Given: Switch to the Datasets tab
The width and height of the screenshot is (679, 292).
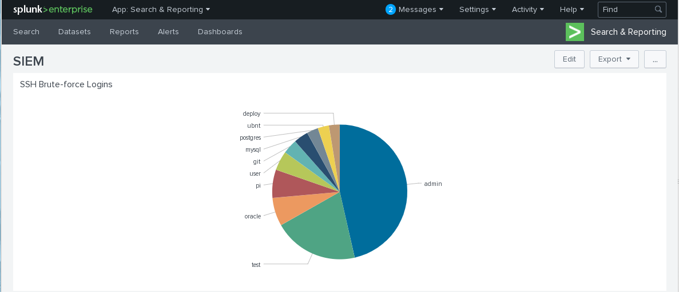Looking at the screenshot, I should tap(74, 32).
